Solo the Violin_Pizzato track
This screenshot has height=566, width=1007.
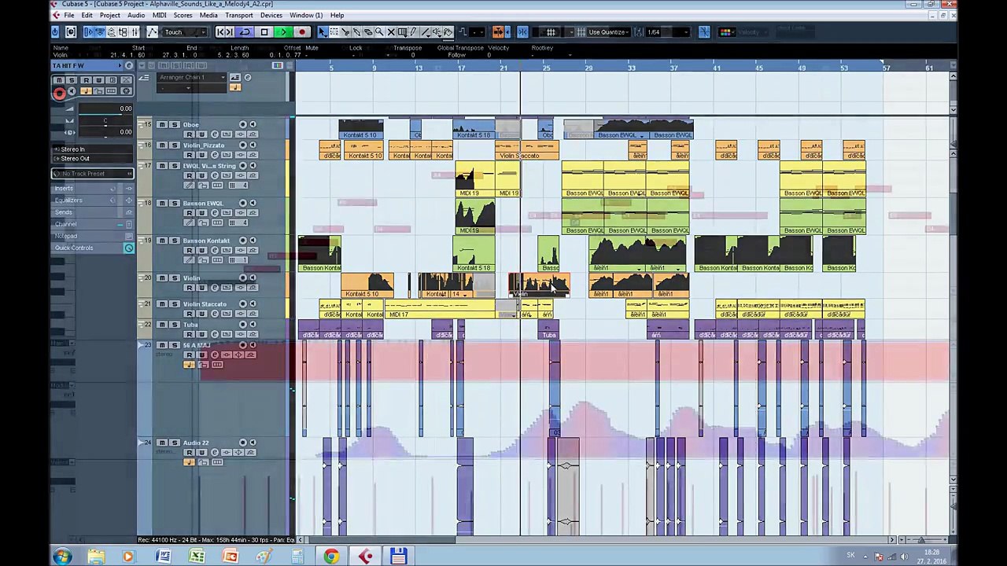(x=175, y=145)
